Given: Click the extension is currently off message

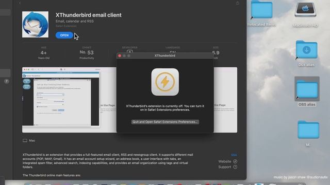Looking at the screenshot, I should [165, 108].
